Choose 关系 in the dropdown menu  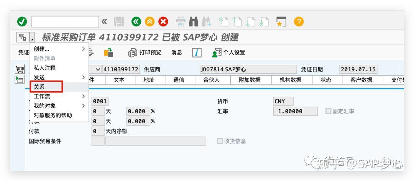tap(59, 87)
